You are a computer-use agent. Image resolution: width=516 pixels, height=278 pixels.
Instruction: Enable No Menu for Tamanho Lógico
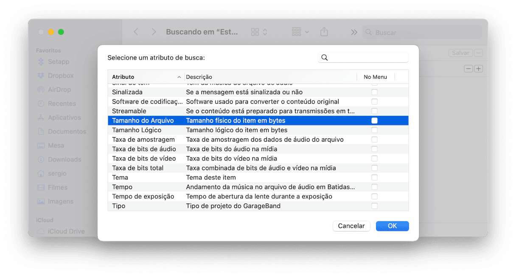pyautogui.click(x=374, y=130)
